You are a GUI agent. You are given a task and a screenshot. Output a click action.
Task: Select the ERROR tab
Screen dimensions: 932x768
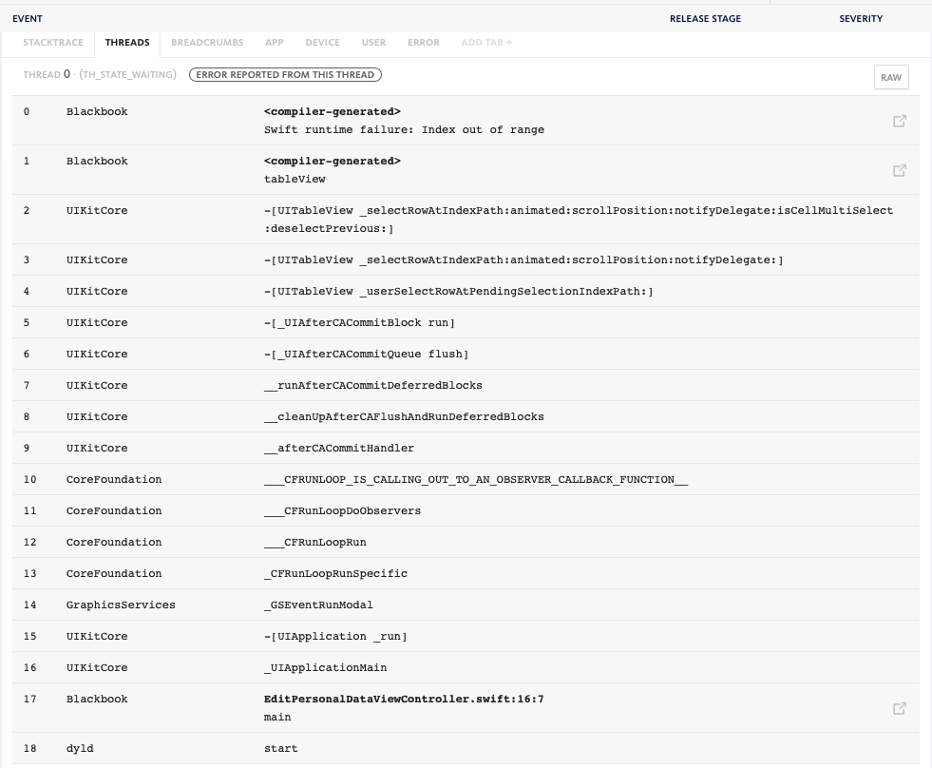pos(424,42)
